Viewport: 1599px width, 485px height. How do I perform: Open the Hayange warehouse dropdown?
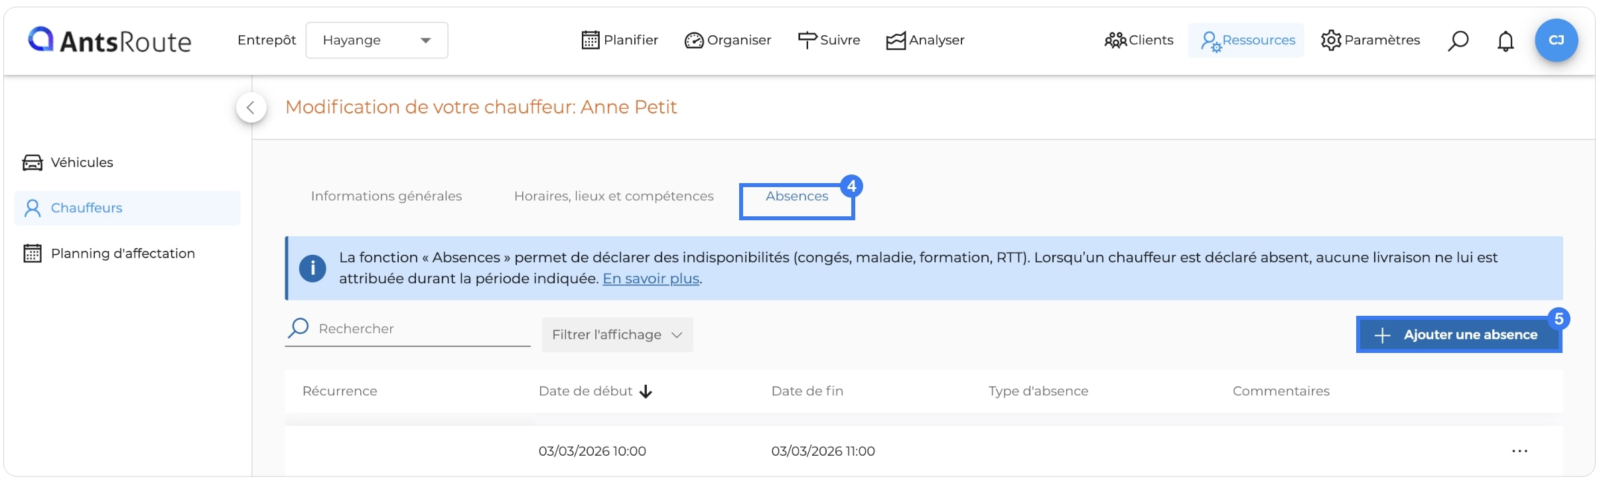click(377, 40)
